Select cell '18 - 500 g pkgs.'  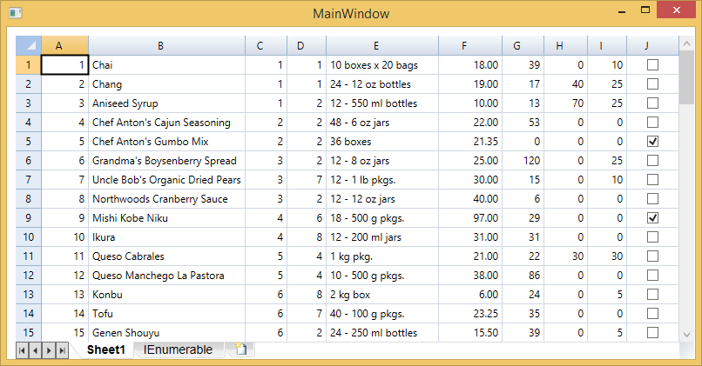click(382, 218)
